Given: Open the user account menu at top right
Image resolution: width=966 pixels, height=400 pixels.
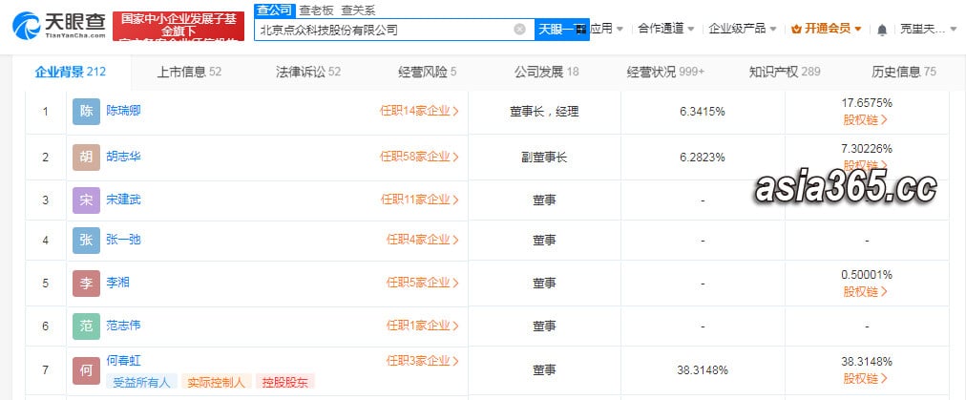Looking at the screenshot, I should click(x=927, y=29).
